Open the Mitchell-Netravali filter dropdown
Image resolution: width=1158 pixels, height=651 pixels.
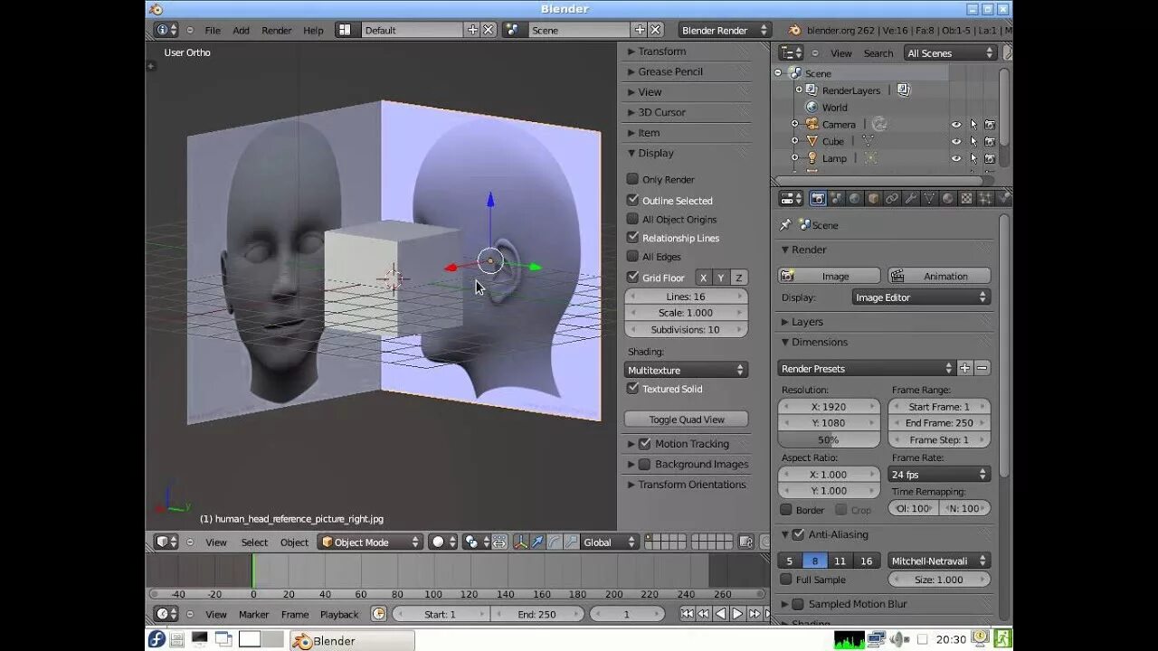click(939, 561)
